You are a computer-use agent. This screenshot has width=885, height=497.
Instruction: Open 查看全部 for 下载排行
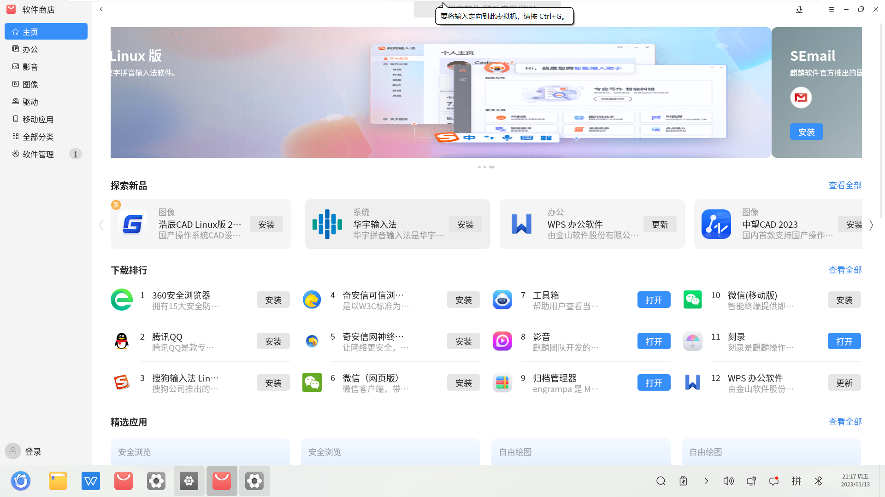(x=845, y=270)
